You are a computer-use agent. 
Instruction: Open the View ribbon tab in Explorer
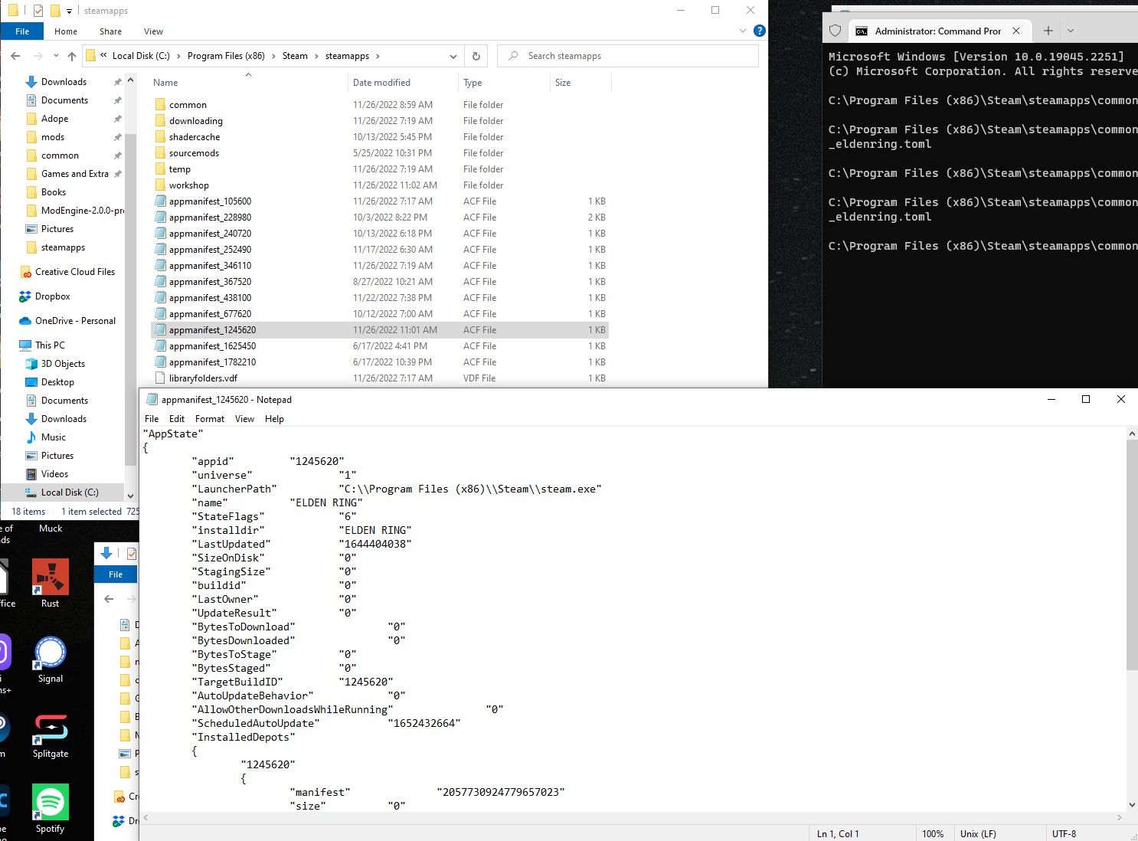[x=153, y=31]
